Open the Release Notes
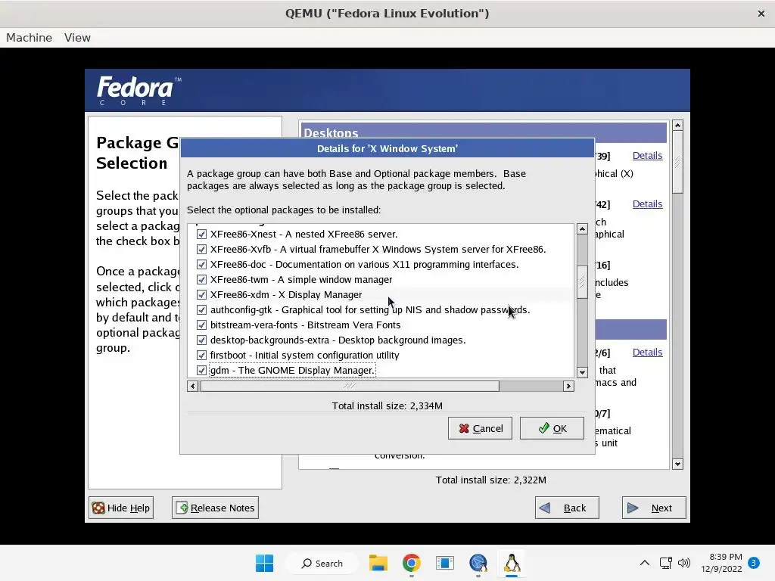The width and height of the screenshot is (775, 581). point(215,508)
